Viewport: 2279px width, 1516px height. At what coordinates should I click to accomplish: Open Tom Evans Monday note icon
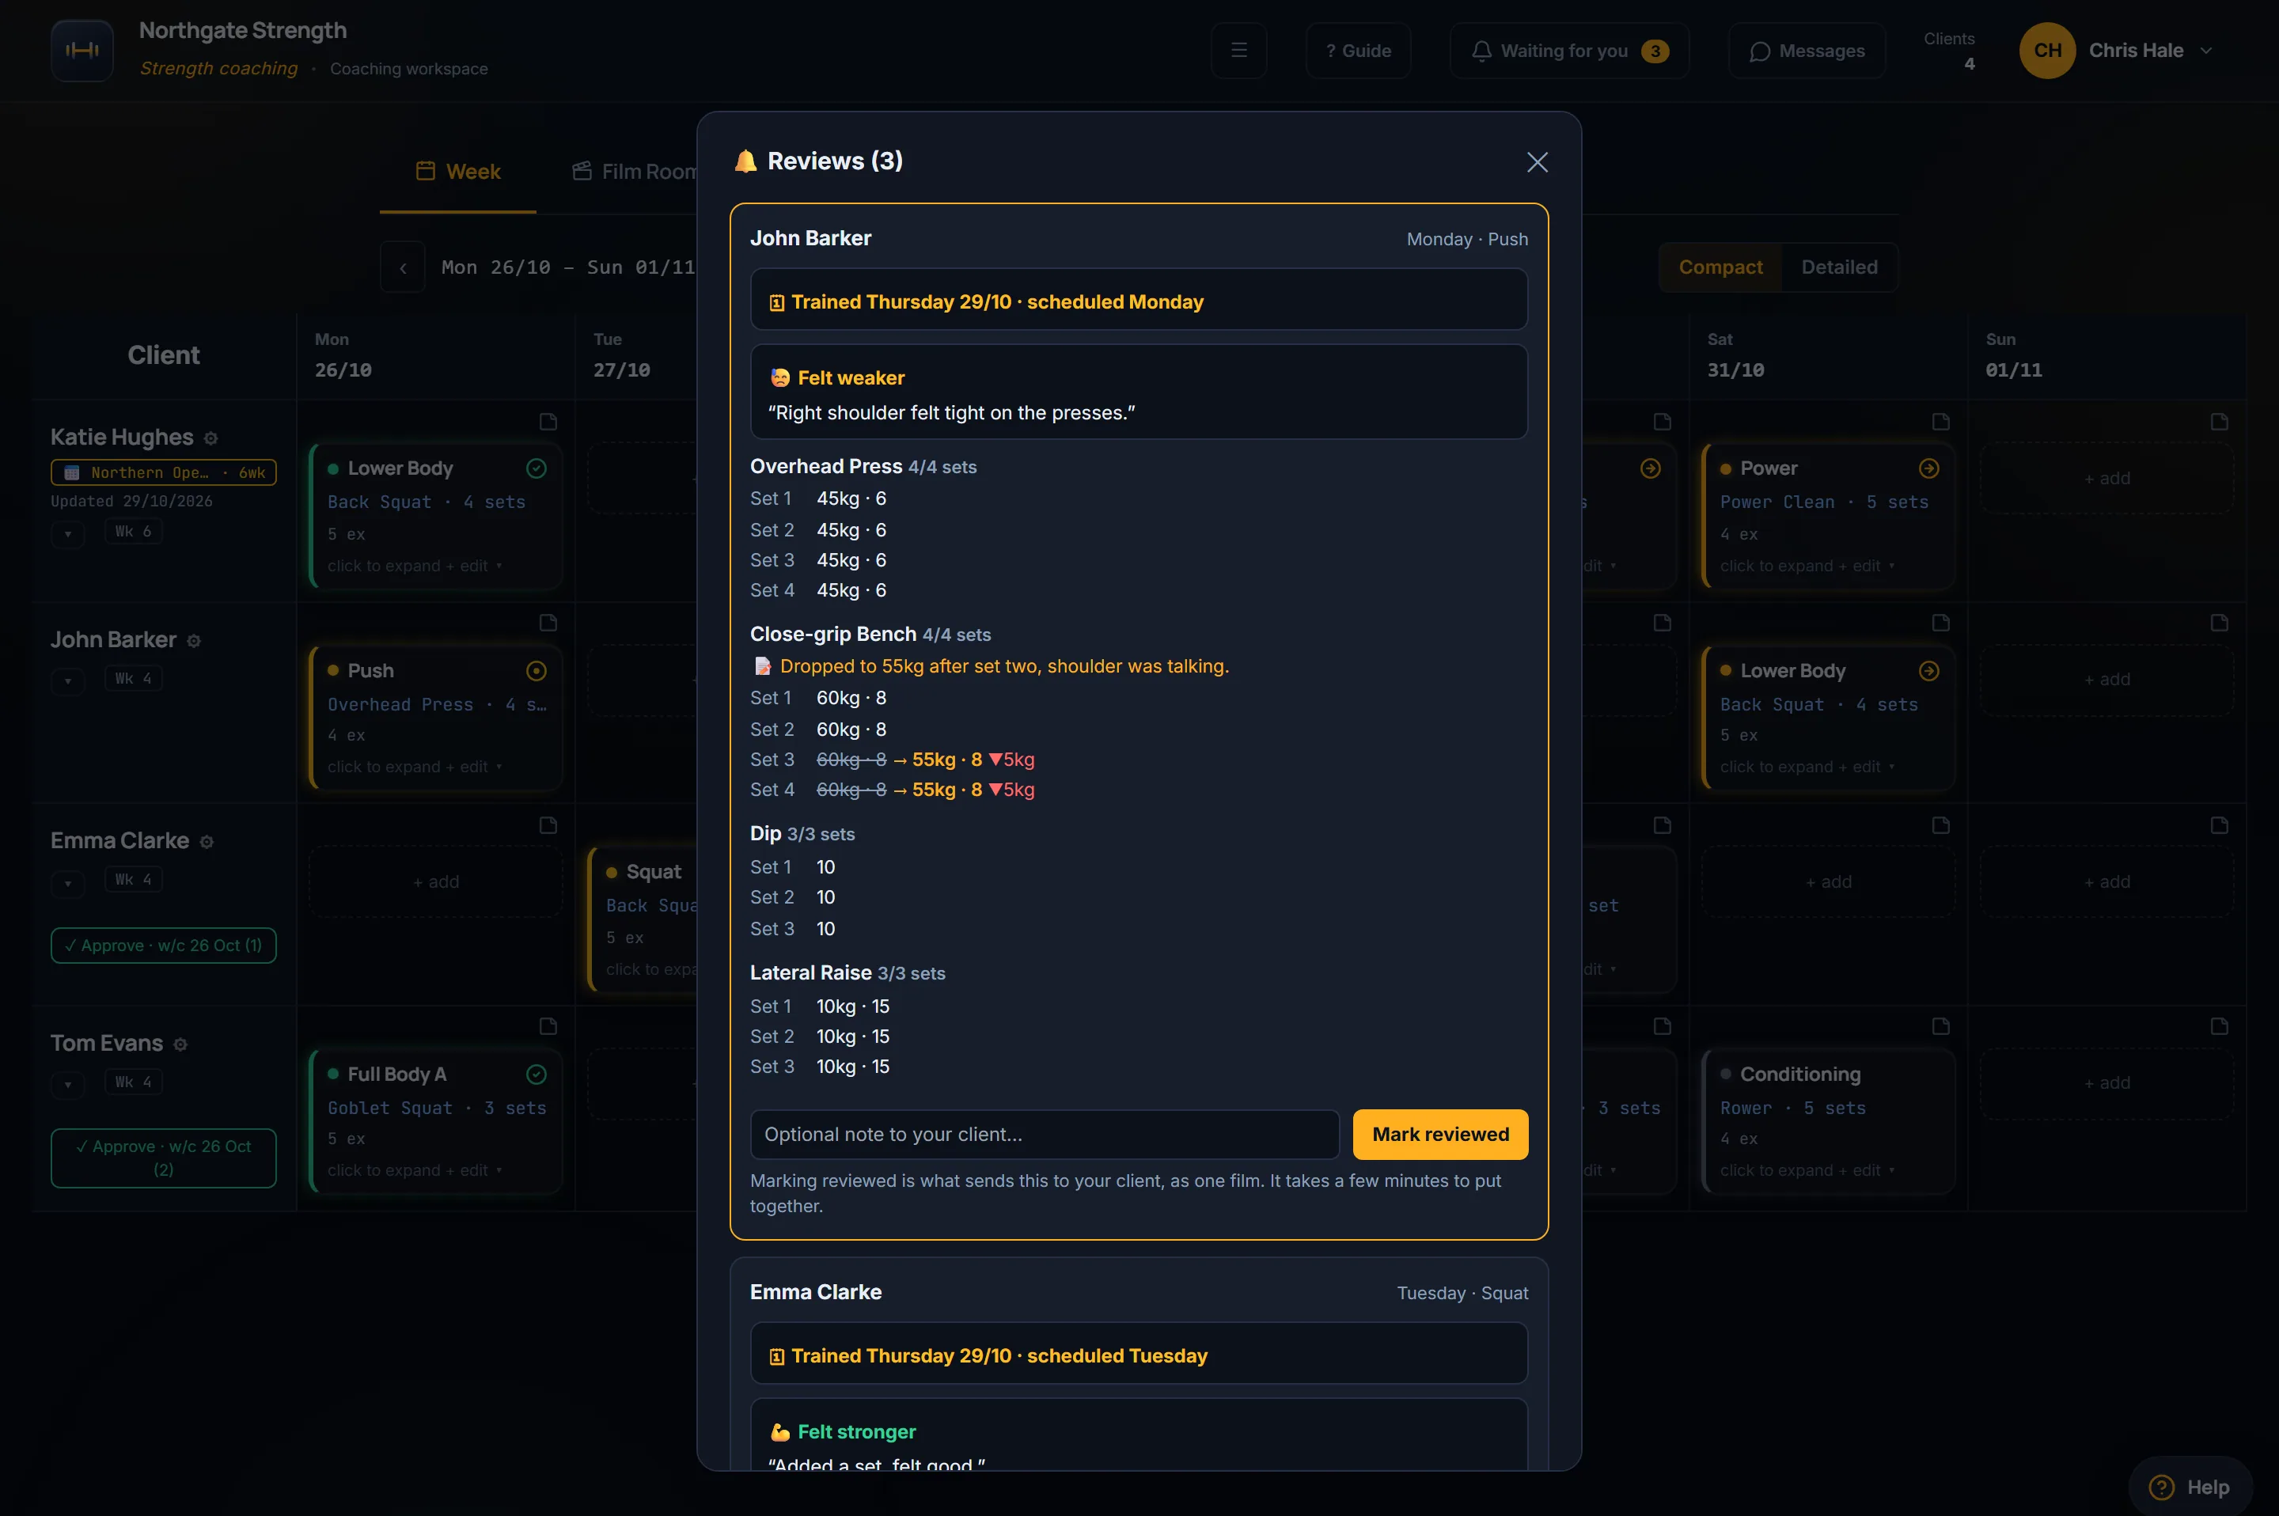[x=548, y=1025]
